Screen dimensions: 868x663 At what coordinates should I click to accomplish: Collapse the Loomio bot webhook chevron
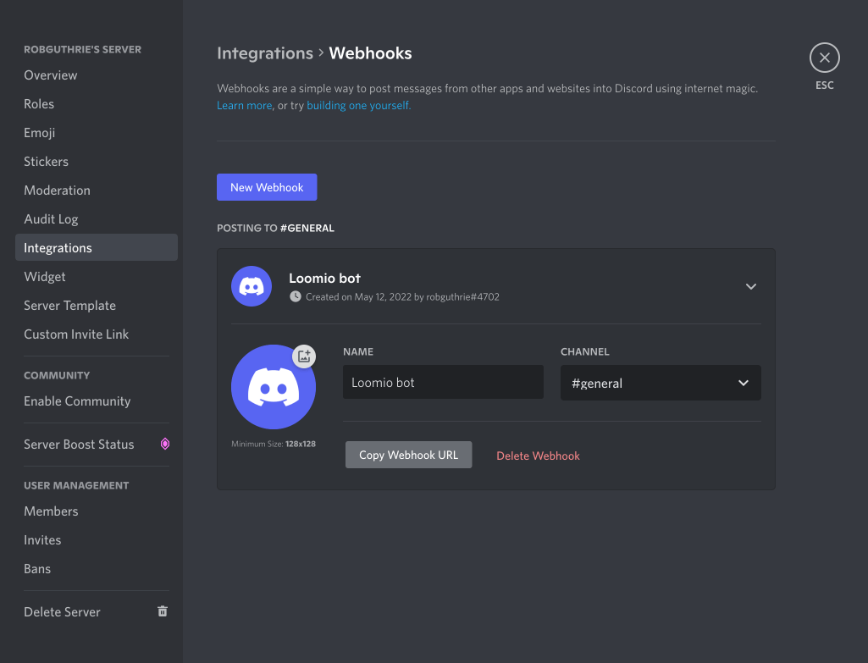click(x=750, y=286)
